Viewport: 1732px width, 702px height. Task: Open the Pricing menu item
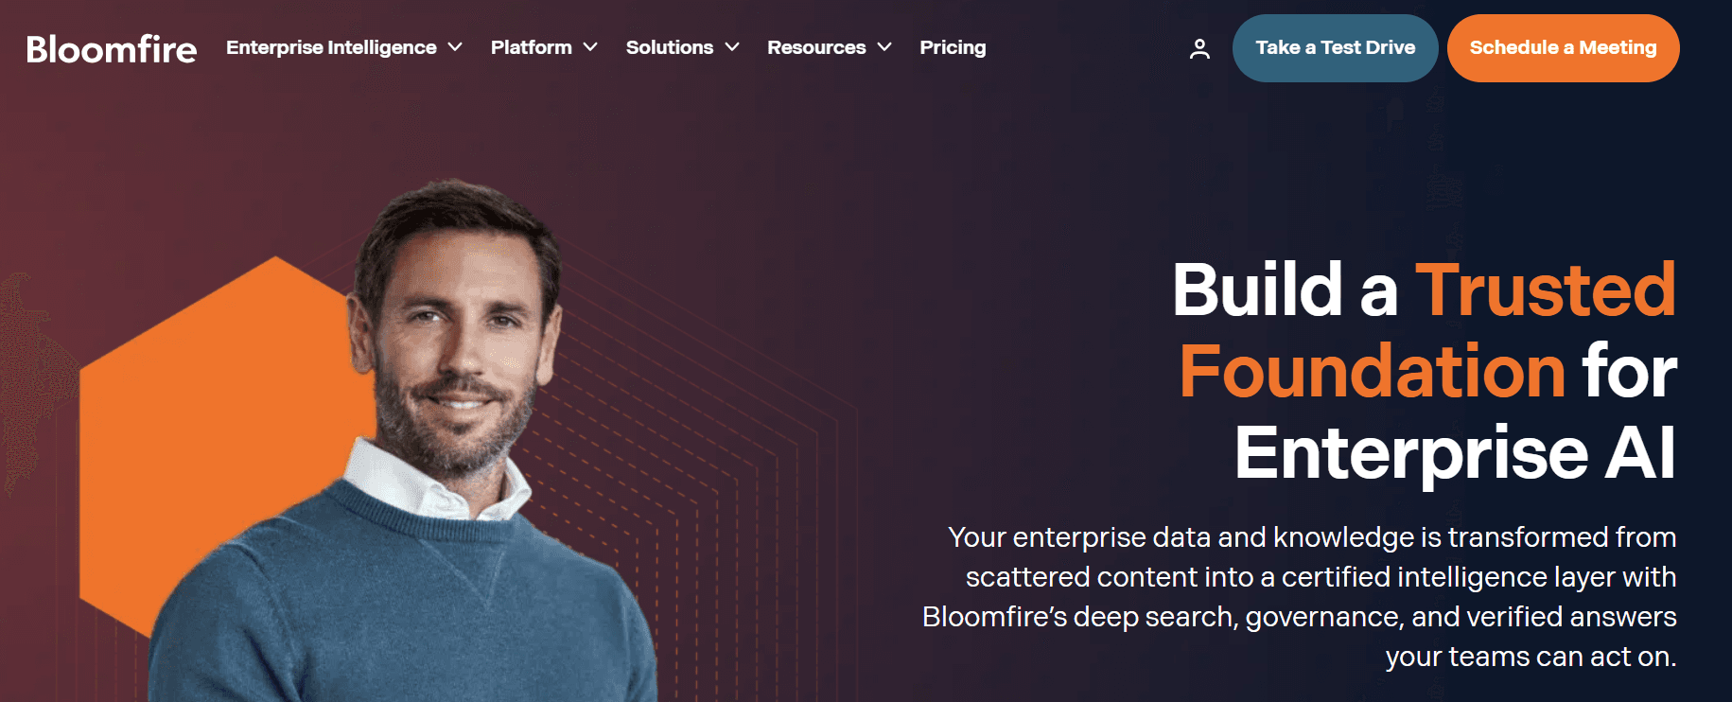953,47
